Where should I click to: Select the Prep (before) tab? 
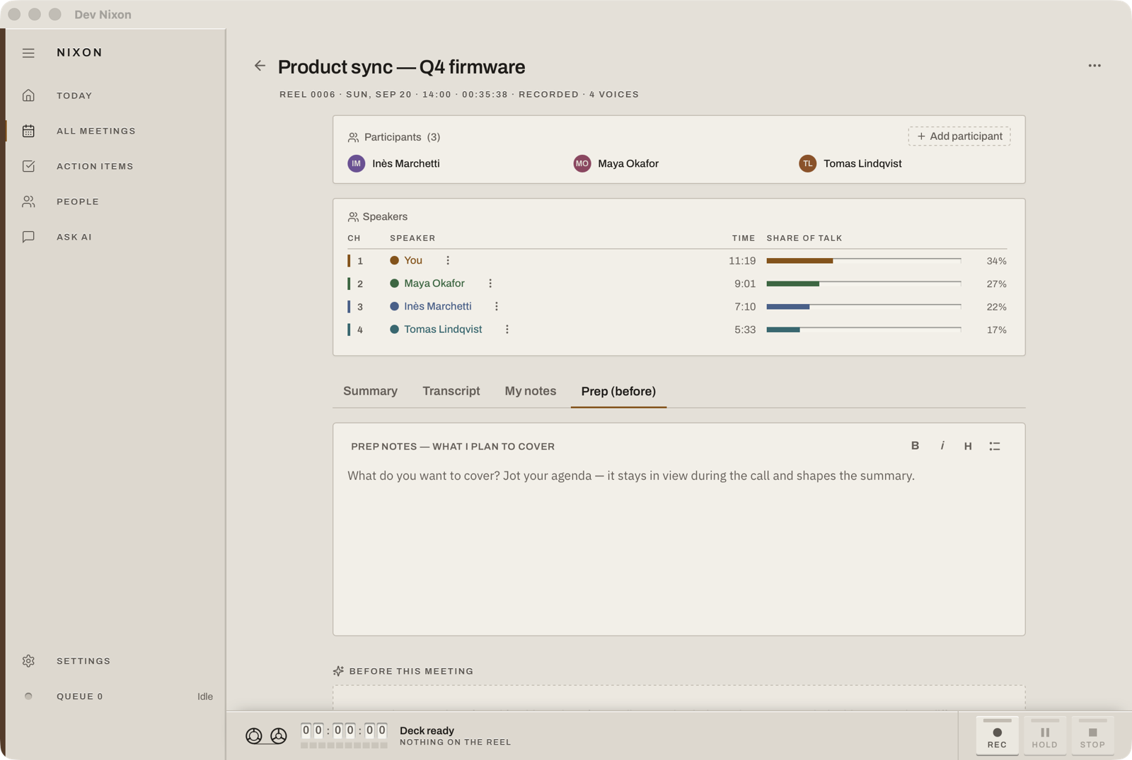tap(618, 391)
